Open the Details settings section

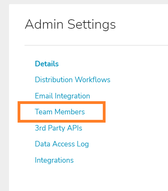pos(47,64)
